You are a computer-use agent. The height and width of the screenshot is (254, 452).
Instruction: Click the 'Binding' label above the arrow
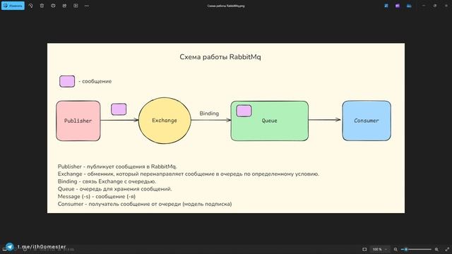tap(209, 114)
